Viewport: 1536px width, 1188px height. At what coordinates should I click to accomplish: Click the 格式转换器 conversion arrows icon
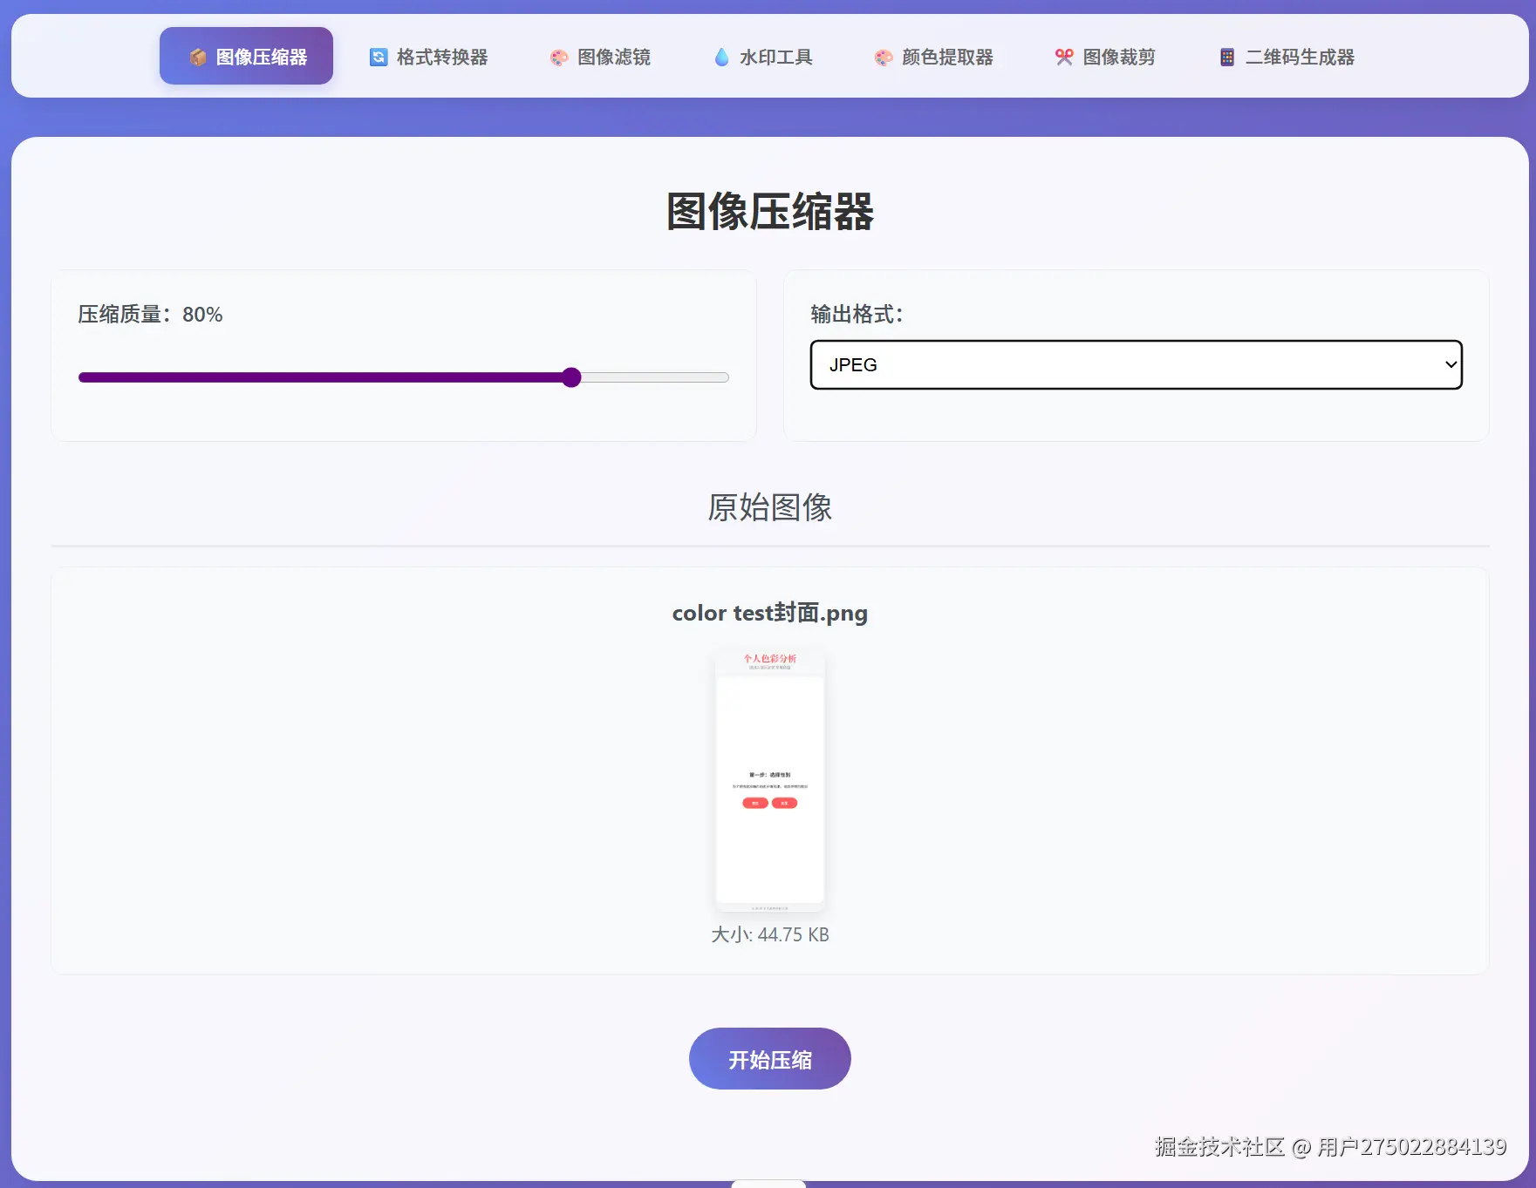click(377, 56)
